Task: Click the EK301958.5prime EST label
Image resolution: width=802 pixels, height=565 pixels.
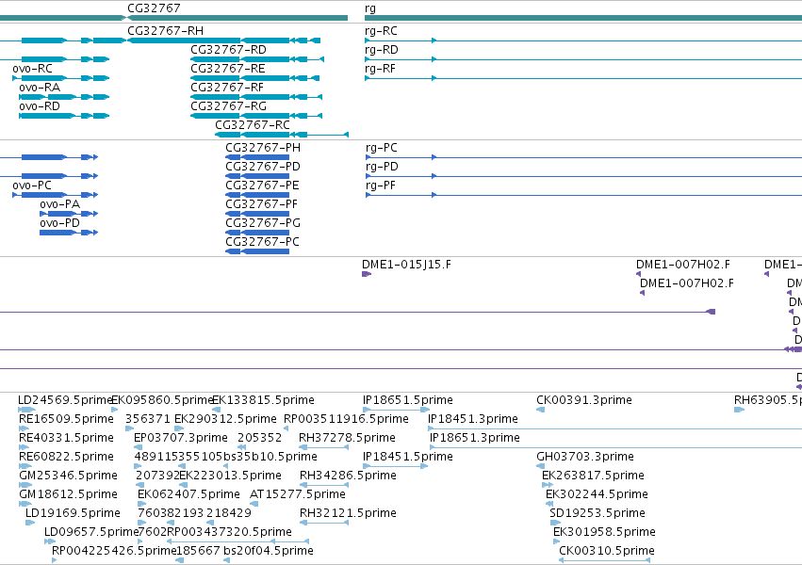Action: click(x=604, y=532)
